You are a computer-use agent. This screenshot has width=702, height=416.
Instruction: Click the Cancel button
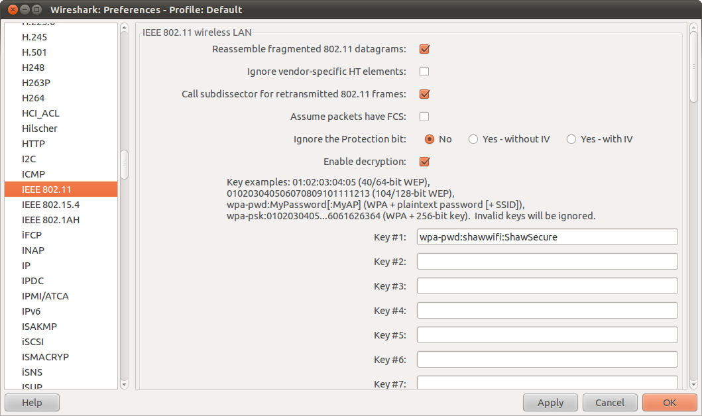[610, 403]
